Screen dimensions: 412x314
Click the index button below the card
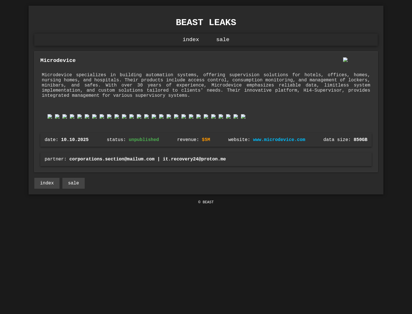click(x=47, y=183)
